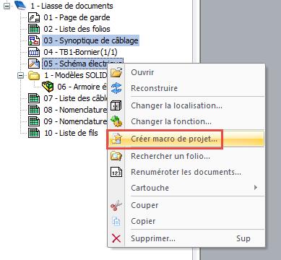Click the Copier pages icon
The width and height of the screenshot is (281, 260).
coord(116,221)
